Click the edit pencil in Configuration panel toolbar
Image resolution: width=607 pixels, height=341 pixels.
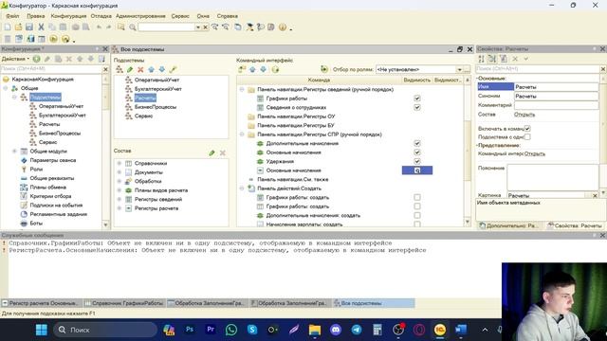coord(47,59)
